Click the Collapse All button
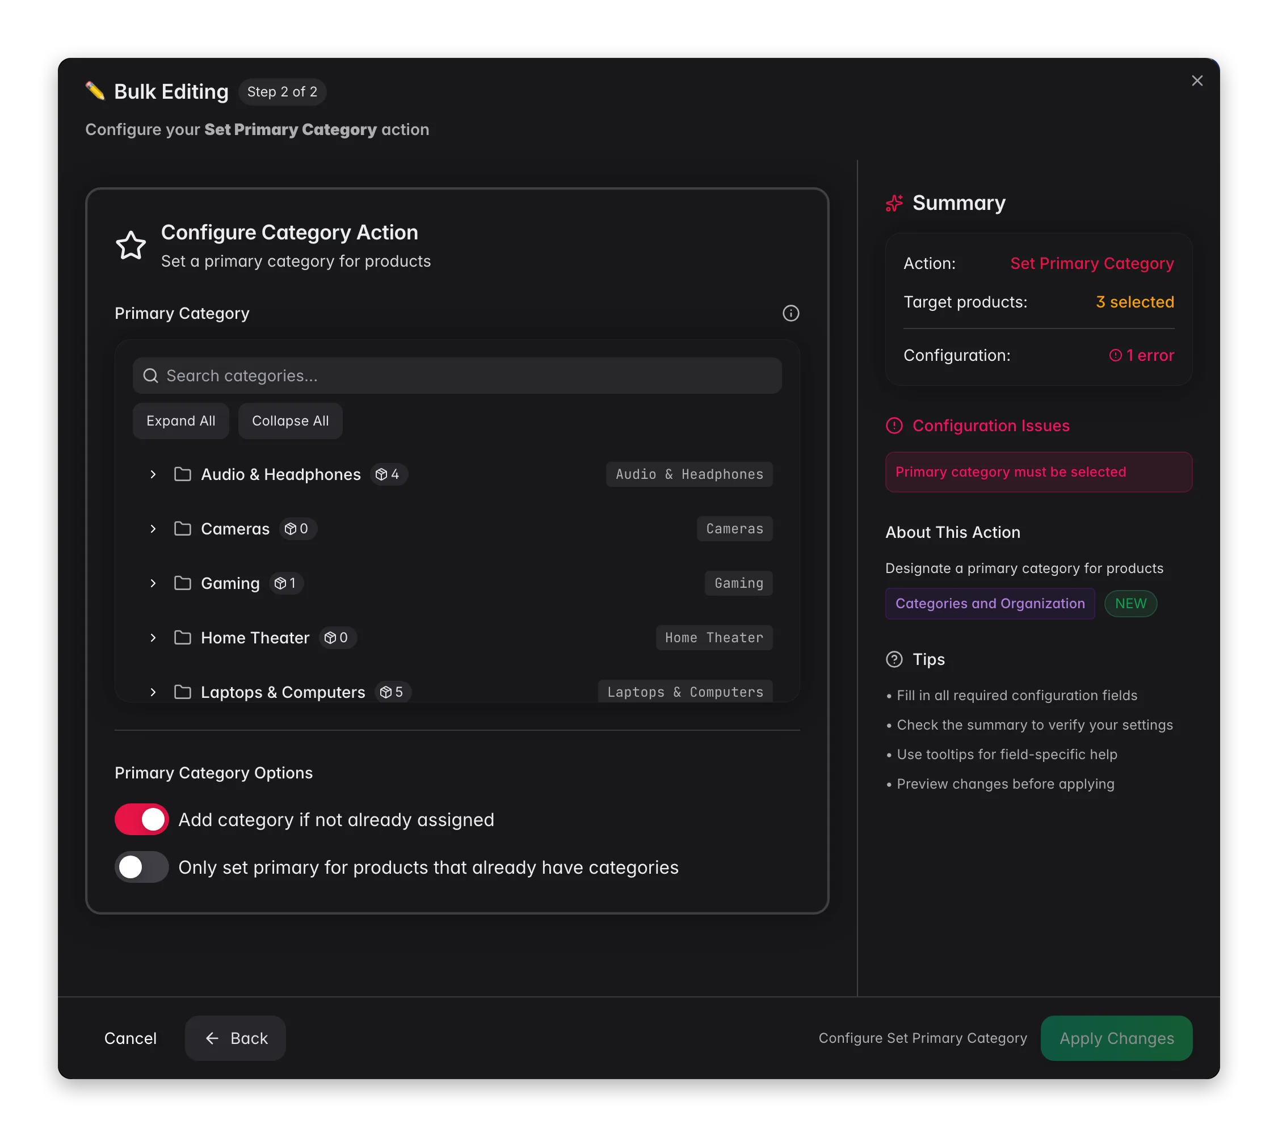The width and height of the screenshot is (1278, 1137). [290, 420]
